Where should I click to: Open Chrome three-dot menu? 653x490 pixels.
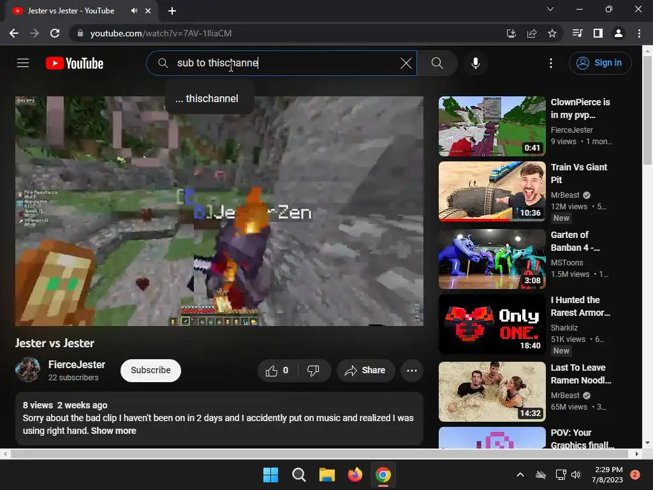(639, 33)
